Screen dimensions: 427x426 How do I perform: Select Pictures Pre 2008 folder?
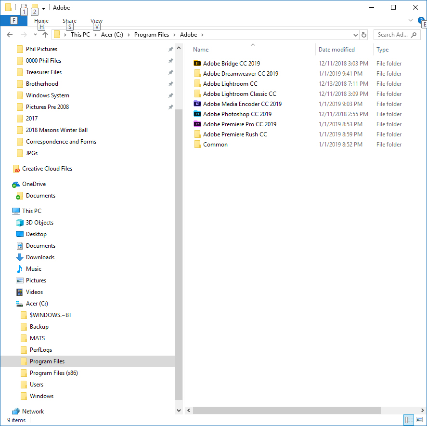point(47,107)
